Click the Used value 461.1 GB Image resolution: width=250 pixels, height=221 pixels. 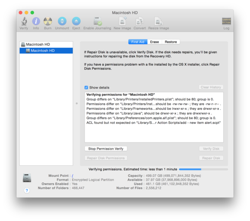click(x=172, y=184)
